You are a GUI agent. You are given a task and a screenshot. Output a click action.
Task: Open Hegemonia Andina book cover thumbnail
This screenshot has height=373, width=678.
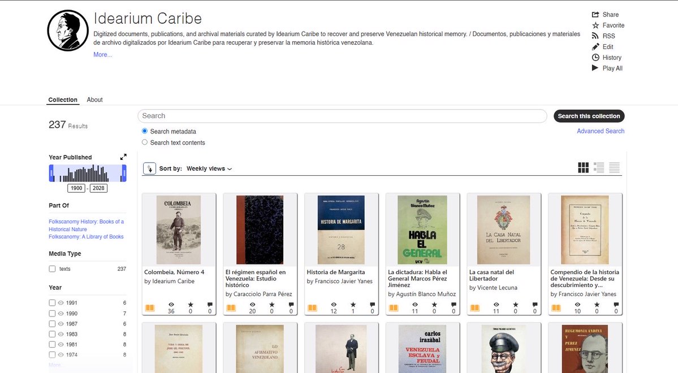pos(585,349)
